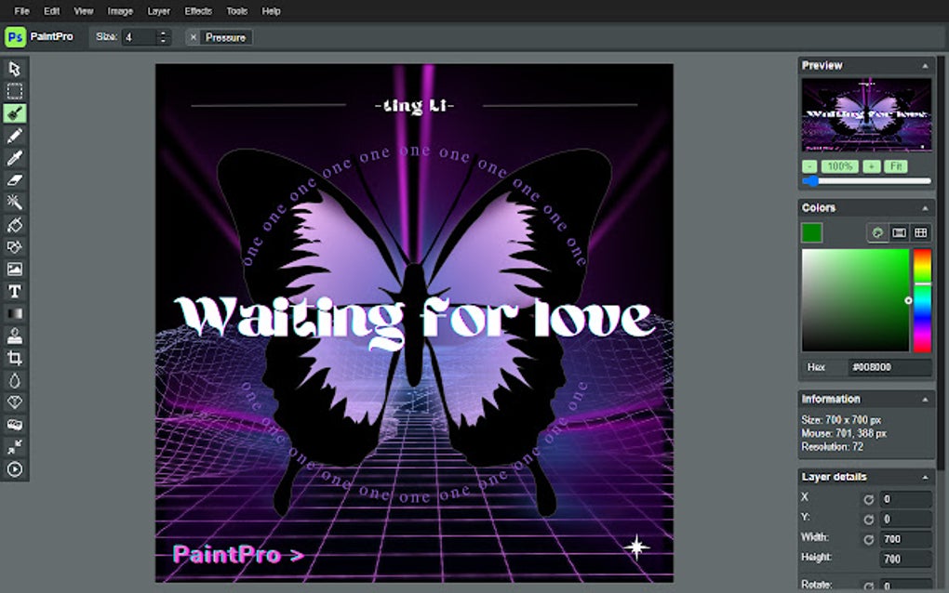The width and height of the screenshot is (949, 593).
Task: Collapse the Layer details panel
Action: point(927,476)
